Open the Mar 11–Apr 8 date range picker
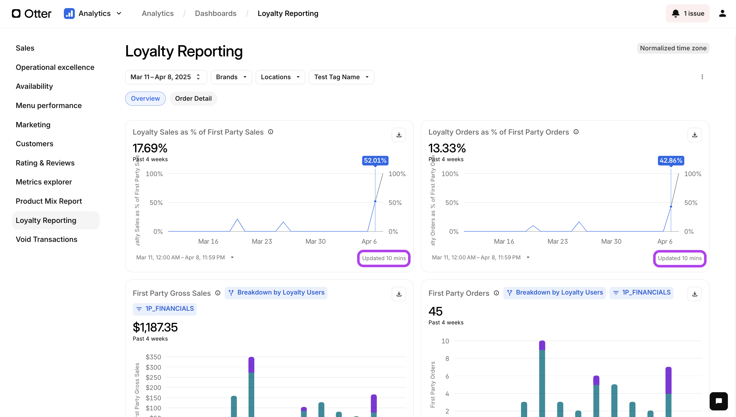The width and height of the screenshot is (736, 417). point(165,77)
